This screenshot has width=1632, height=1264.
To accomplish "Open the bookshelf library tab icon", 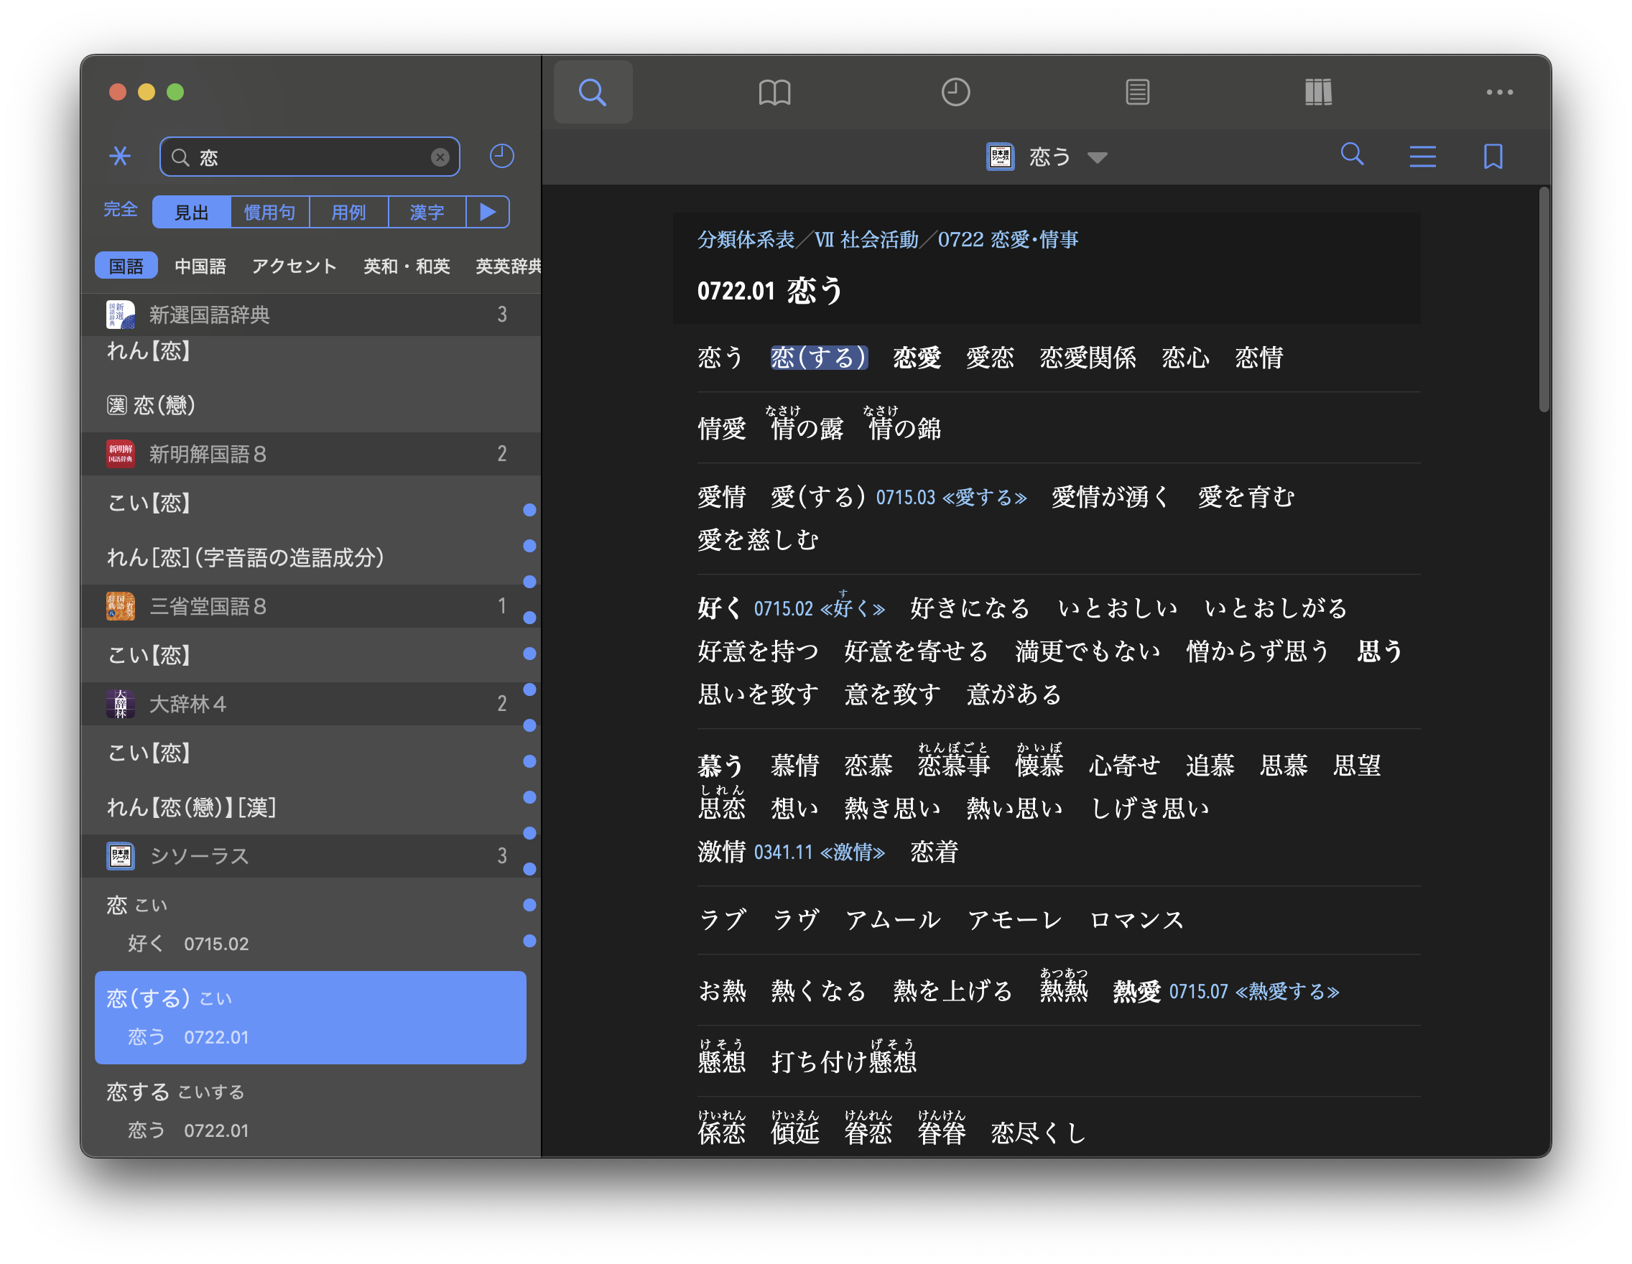I will (x=1317, y=93).
